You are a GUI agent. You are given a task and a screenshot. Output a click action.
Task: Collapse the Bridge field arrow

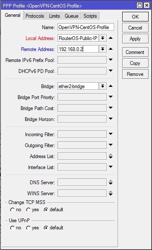click(x=111, y=86)
